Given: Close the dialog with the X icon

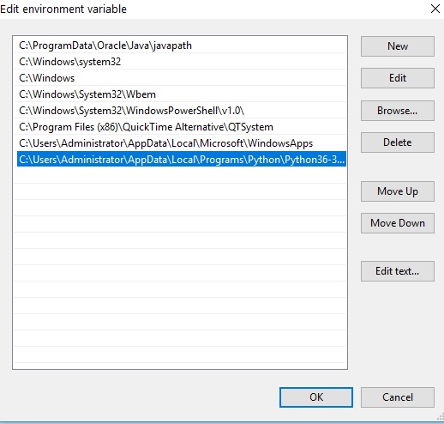Looking at the screenshot, I should 435,9.
